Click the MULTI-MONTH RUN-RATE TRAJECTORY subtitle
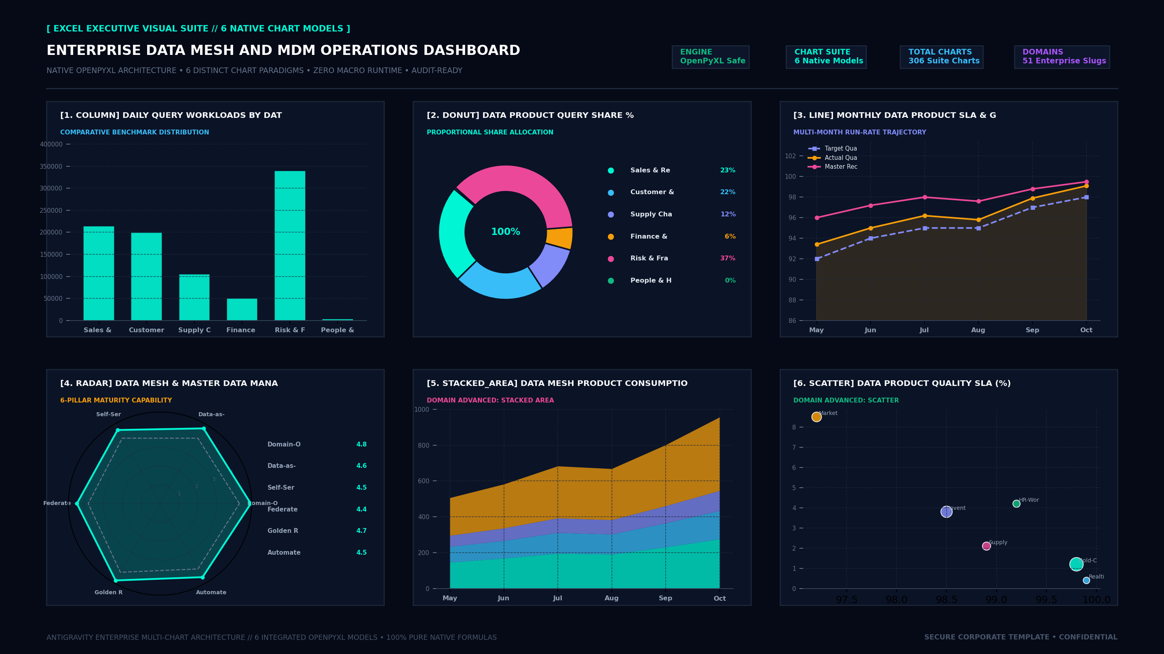 (859, 133)
